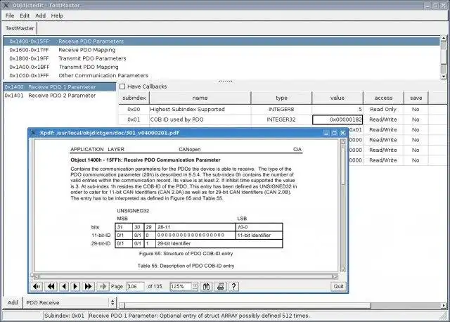Select Receive PDO Parameters index range
This screenshot has height=322, width=450.
(x=221, y=41)
